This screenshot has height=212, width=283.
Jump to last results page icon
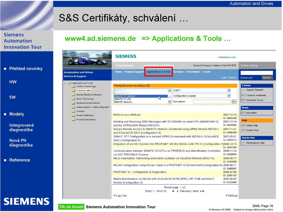coord(203,191)
